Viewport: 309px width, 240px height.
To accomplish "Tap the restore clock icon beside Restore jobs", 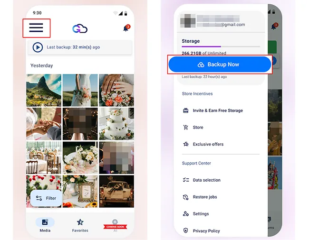I will 185,197.
